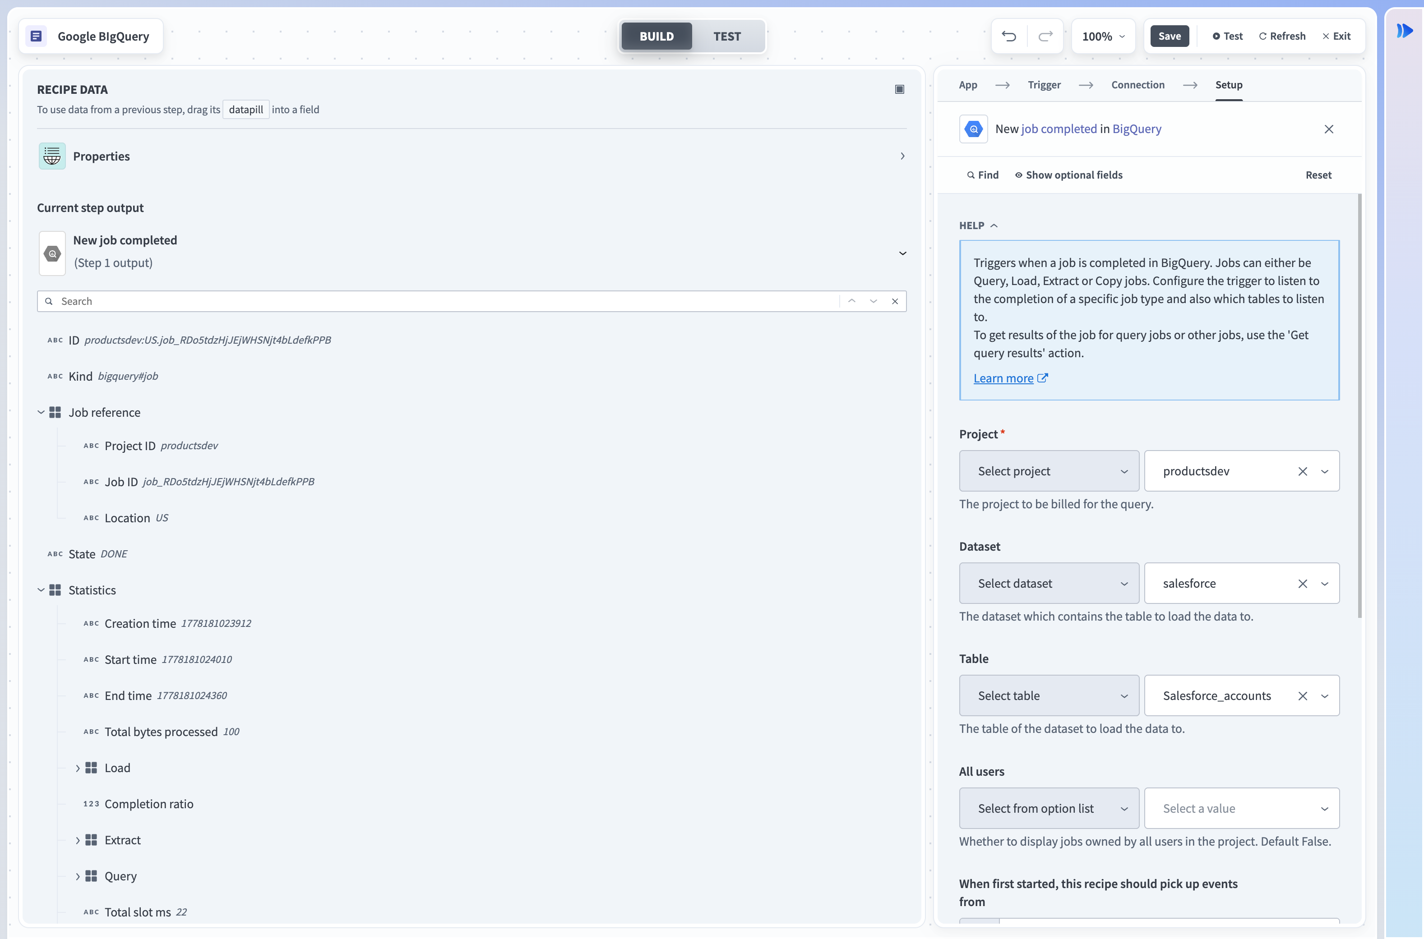
Task: Open the zoom level dropdown at 100%
Action: point(1103,36)
